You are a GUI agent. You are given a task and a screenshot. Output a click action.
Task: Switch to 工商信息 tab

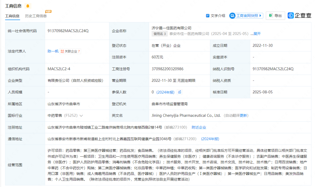click(x=12, y=16)
